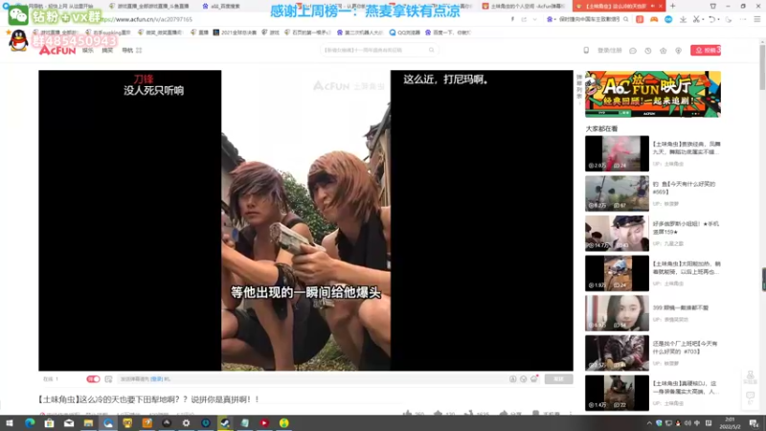Click the danmaku 发送 send button
The image size is (766, 431).
click(558, 379)
